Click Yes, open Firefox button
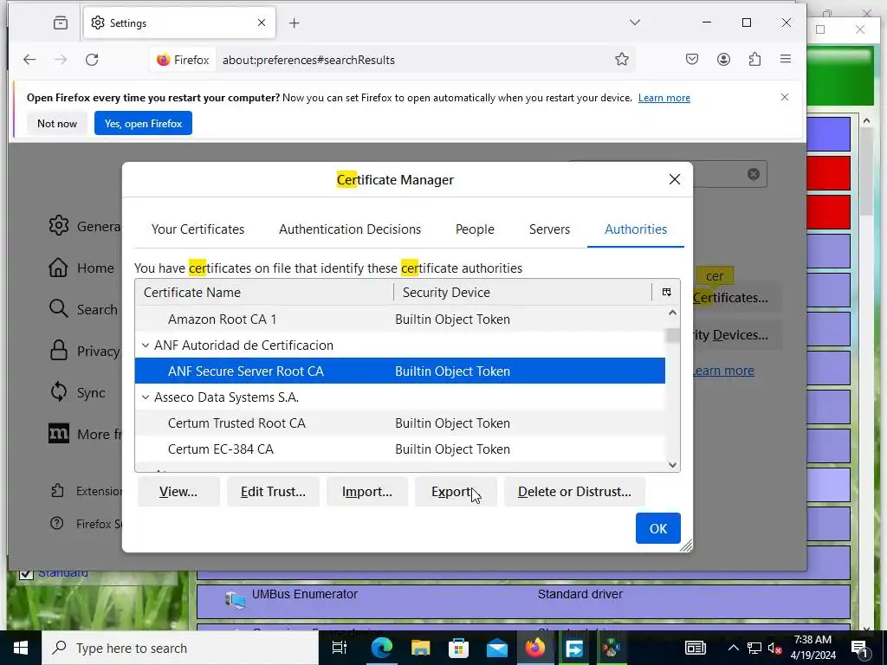Image resolution: width=887 pixels, height=665 pixels. click(143, 123)
